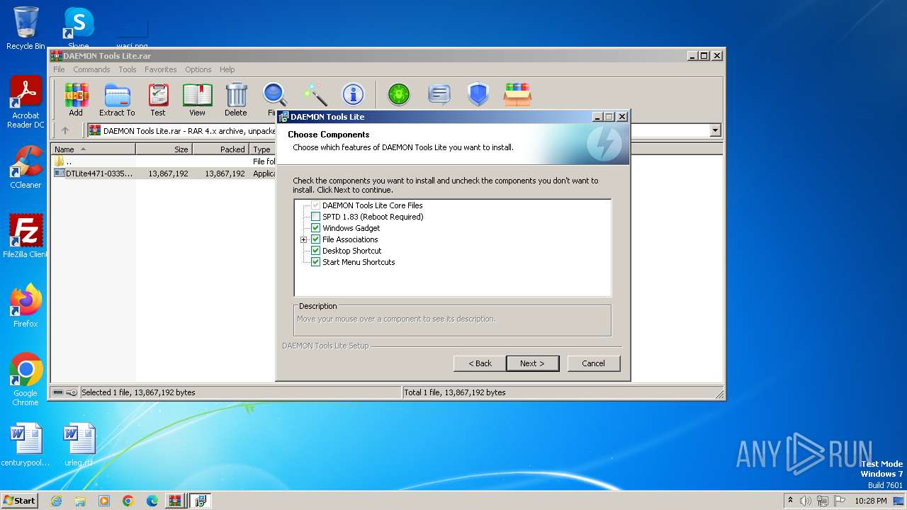Select the parent folder '..' row
Viewport: 907px width, 510px height.
[x=164, y=161]
